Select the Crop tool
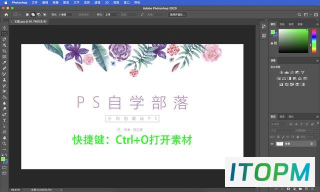 (4, 51)
